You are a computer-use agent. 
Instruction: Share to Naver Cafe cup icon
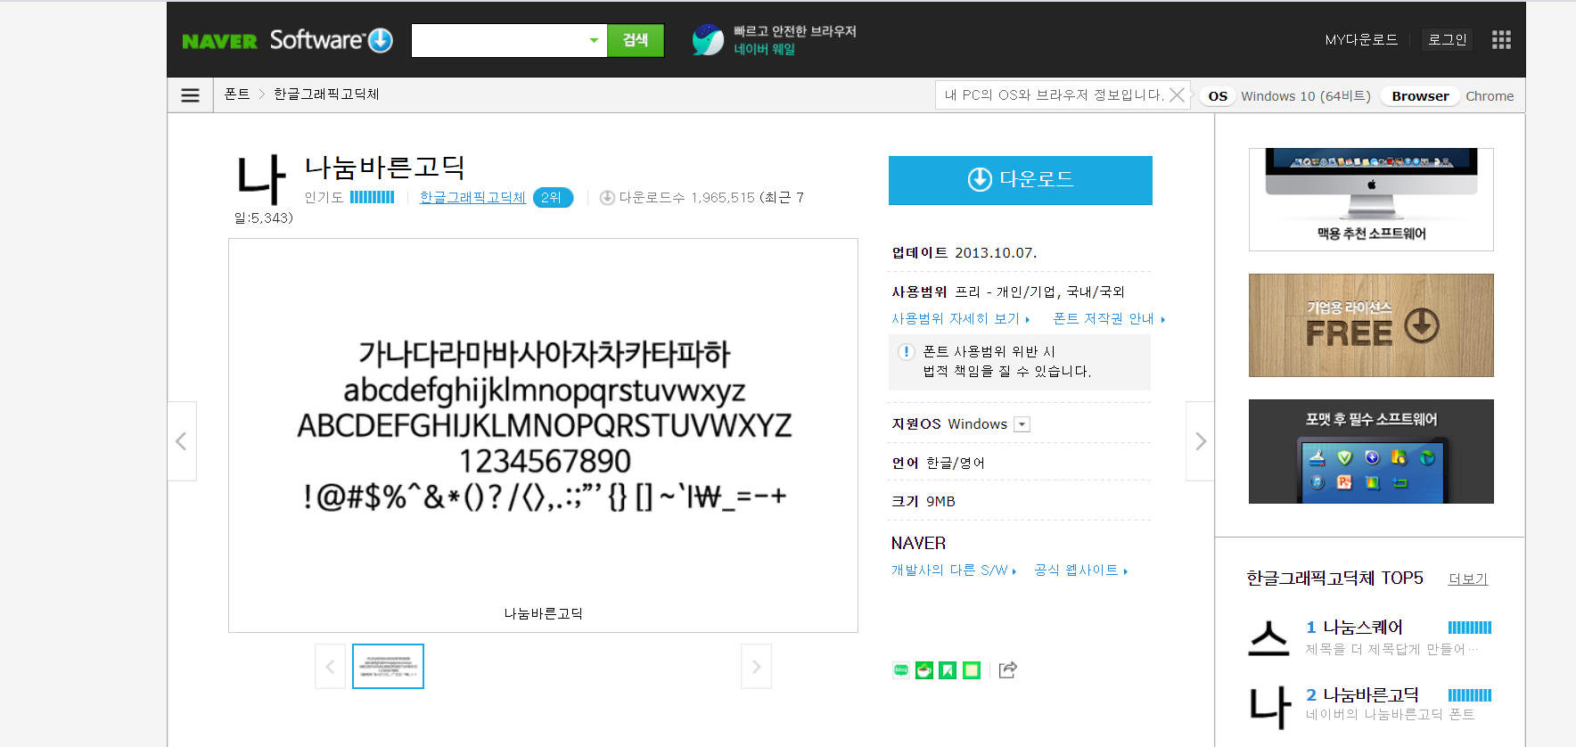[924, 669]
